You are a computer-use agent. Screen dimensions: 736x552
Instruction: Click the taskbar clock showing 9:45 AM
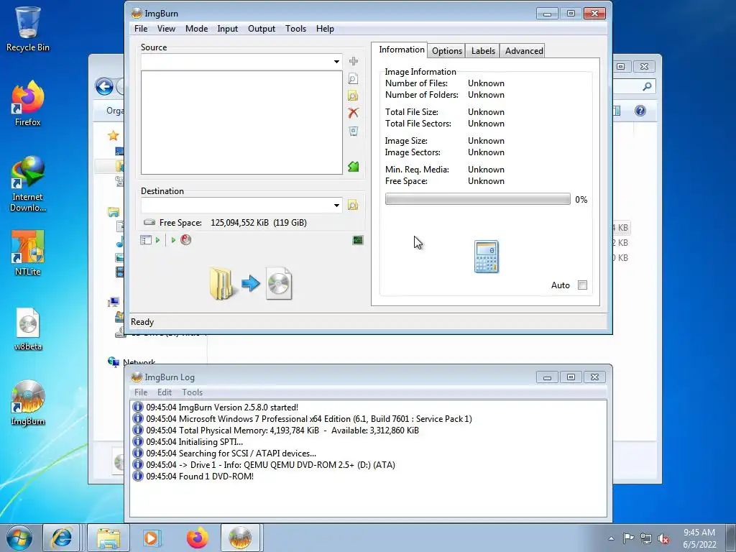tap(699, 538)
